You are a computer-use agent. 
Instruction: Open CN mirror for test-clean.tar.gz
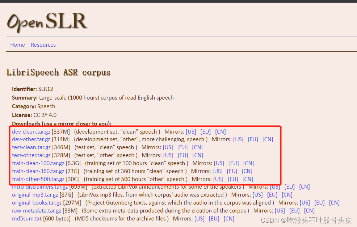[x=197, y=147]
